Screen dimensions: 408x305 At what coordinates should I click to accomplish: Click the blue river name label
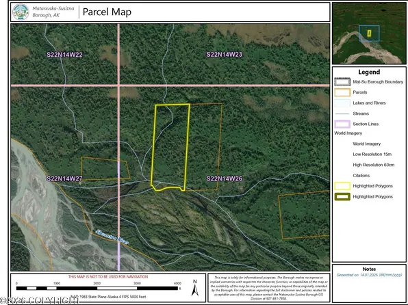click(x=112, y=237)
